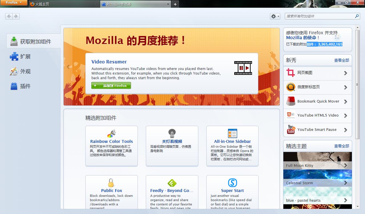Screen dimensions: 365x214
Task: Open the YouTube HTML5 Video entry
Action: [x=317, y=116]
